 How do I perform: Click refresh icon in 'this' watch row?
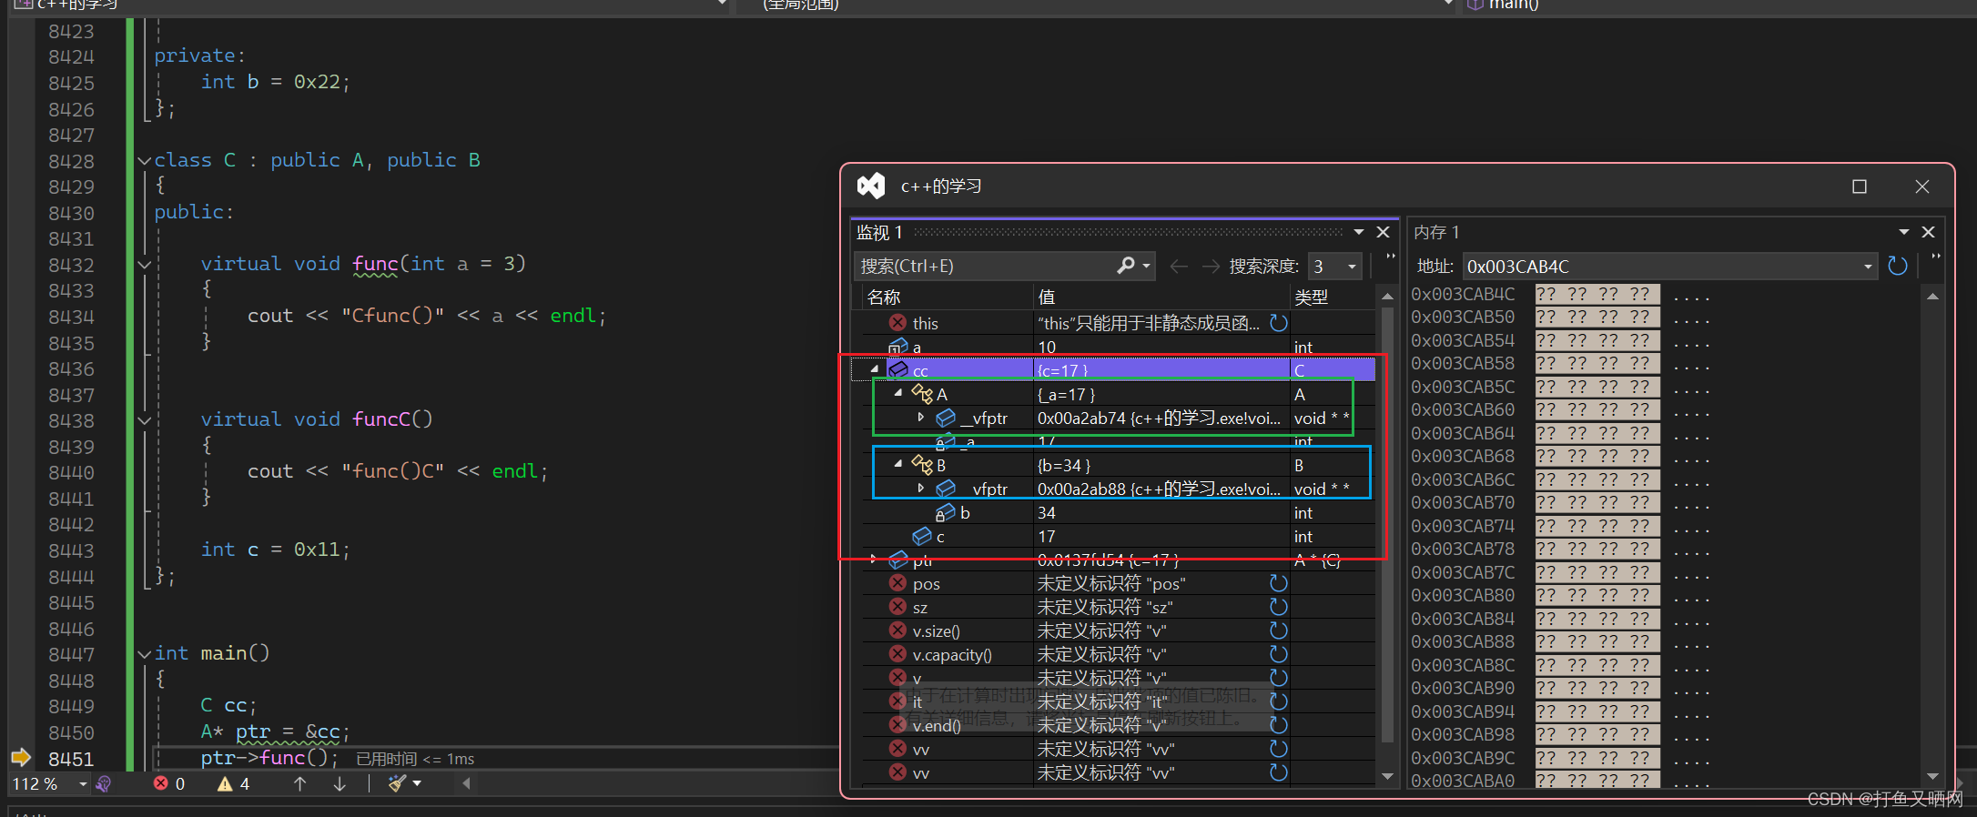click(x=1278, y=323)
